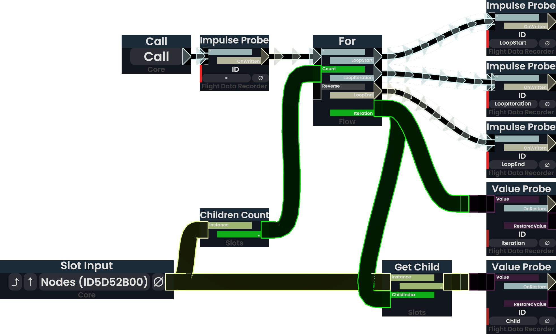Select the Get Child node header
Image resolution: width=556 pixels, height=334 pixels.
[417, 267]
